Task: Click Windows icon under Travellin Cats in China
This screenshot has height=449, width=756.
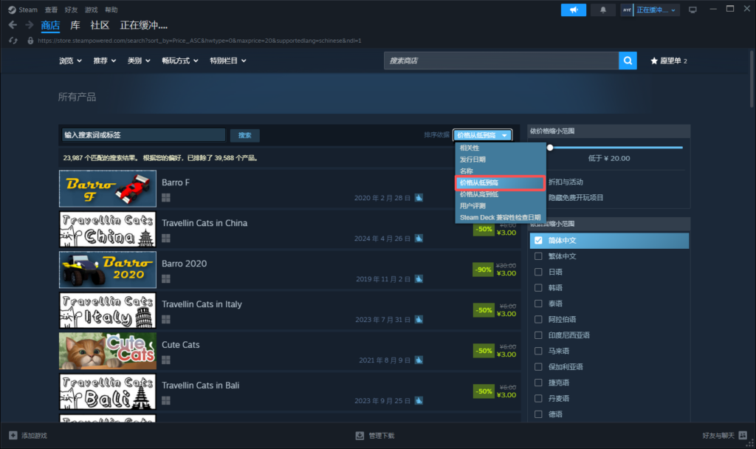Action: click(166, 238)
